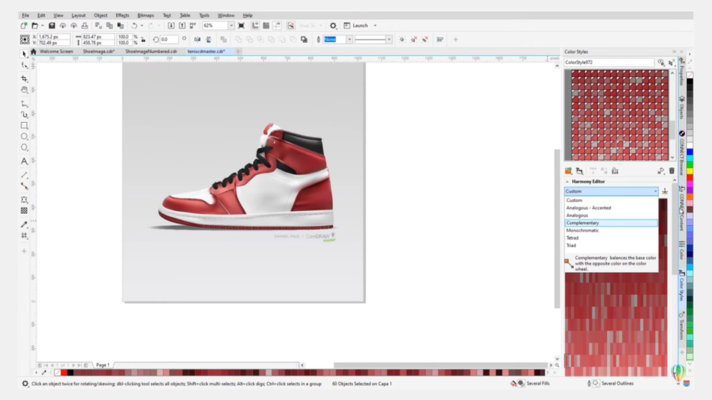This screenshot has height=400, width=712.
Task: Select the Pick tool in the toolbox
Action: (x=24, y=54)
